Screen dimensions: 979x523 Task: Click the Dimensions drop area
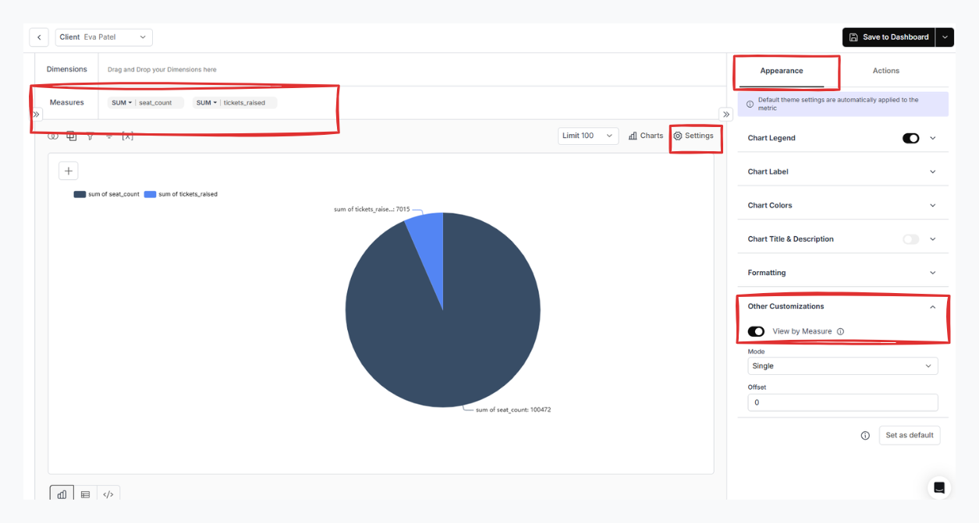coord(412,69)
